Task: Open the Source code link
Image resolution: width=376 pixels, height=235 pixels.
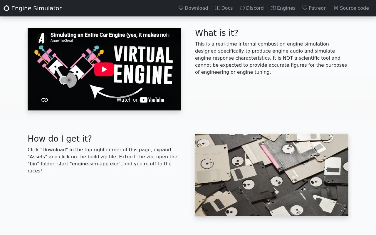Action: tap(351, 8)
